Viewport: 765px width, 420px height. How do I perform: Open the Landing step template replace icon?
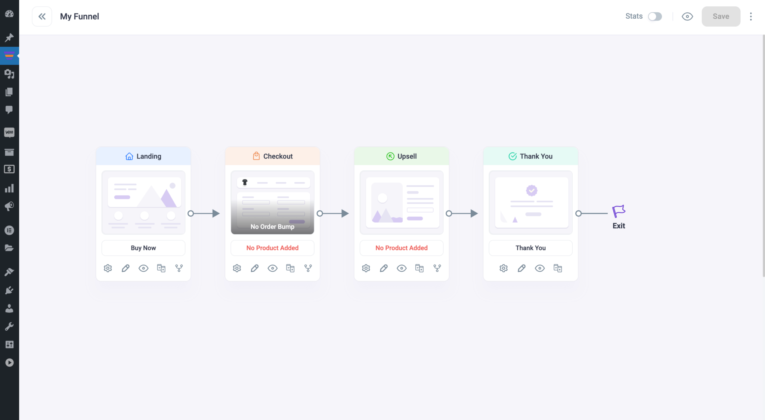[x=161, y=268]
